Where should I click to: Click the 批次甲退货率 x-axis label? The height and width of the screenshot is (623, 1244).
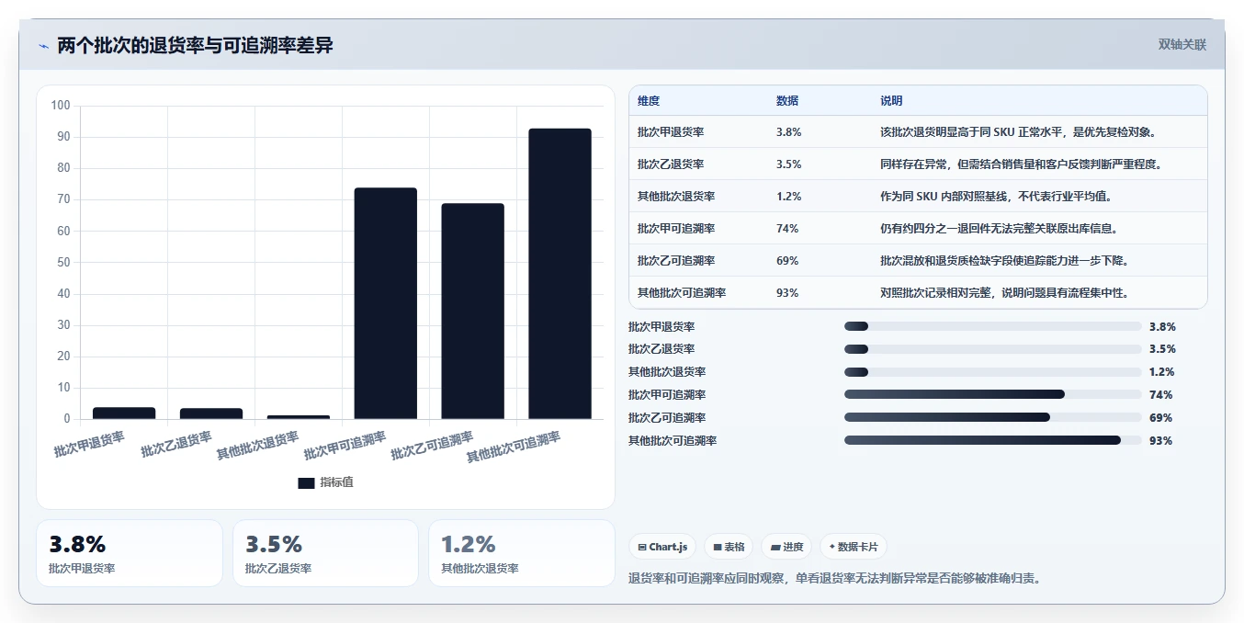[90, 444]
